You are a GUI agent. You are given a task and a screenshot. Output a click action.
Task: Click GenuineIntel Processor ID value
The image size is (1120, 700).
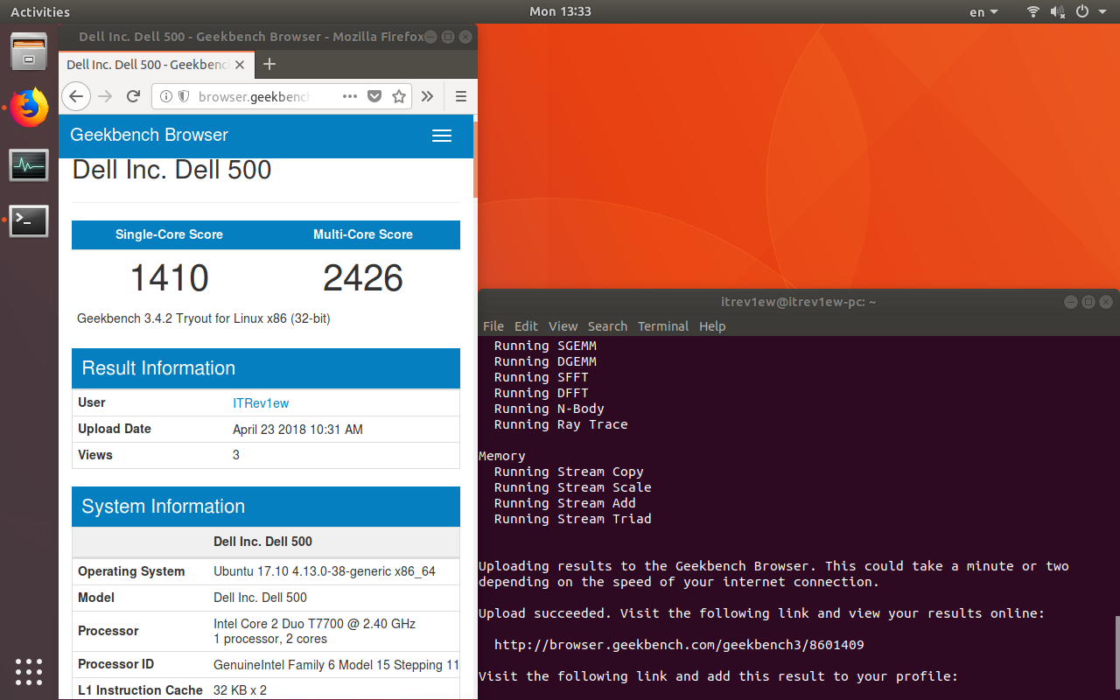[336, 665]
